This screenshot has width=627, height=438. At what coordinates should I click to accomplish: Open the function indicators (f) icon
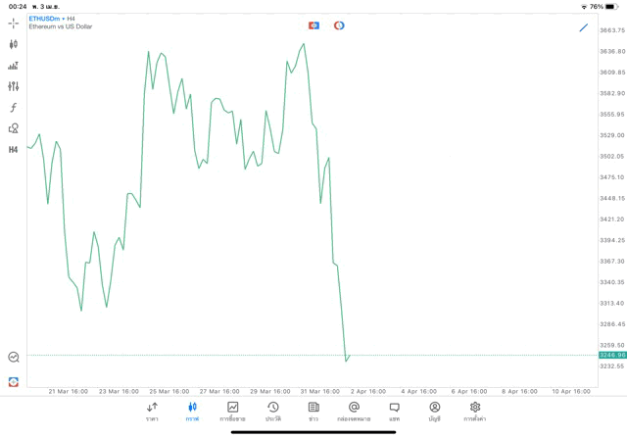click(13, 108)
